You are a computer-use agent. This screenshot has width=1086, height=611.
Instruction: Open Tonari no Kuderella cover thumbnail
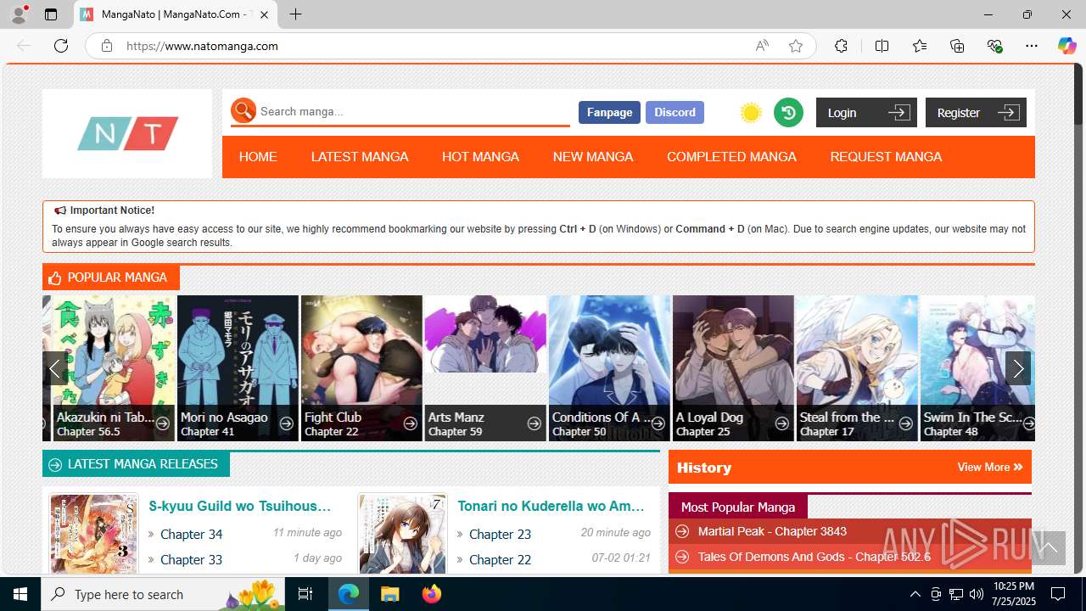pos(403,534)
